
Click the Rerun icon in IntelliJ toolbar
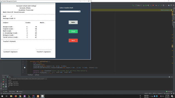[144, 5]
